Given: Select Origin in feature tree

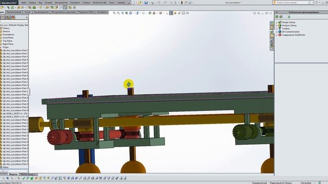Looking at the screenshot, I should 6,47.
